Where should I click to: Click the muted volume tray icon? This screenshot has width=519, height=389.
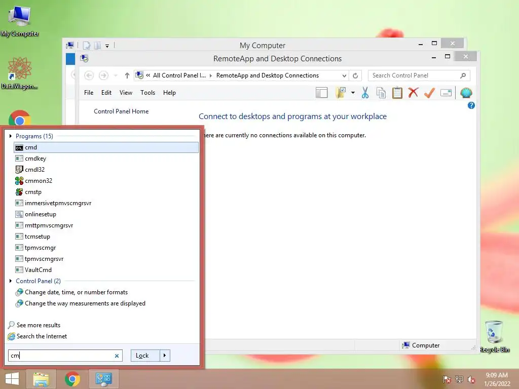tap(471, 379)
